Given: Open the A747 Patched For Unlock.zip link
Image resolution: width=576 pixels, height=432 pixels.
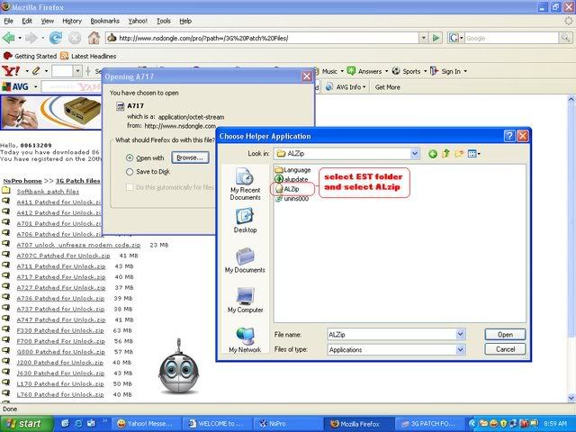Looking at the screenshot, I should 61,319.
